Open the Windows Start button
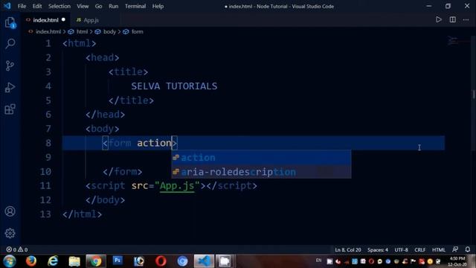 tap(10, 261)
